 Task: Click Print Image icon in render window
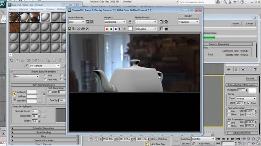pyautogui.click(x=83, y=29)
